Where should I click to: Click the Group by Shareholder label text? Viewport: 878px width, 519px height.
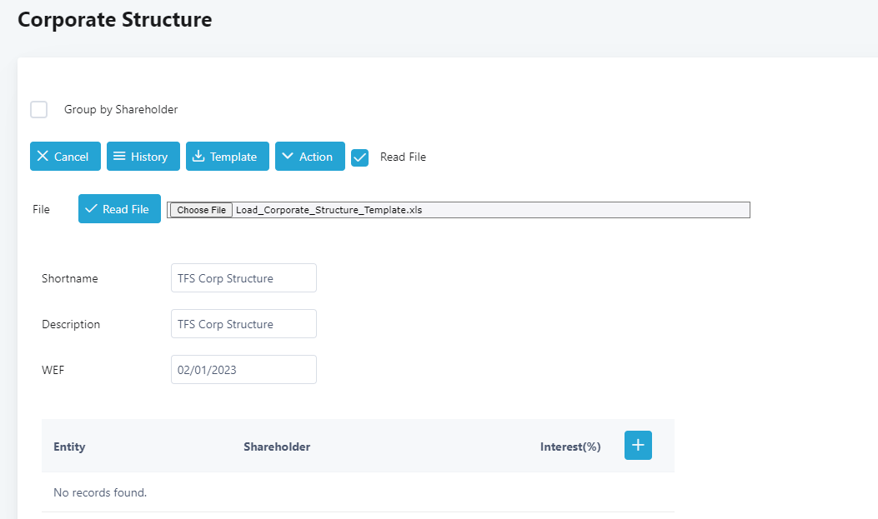[121, 109]
